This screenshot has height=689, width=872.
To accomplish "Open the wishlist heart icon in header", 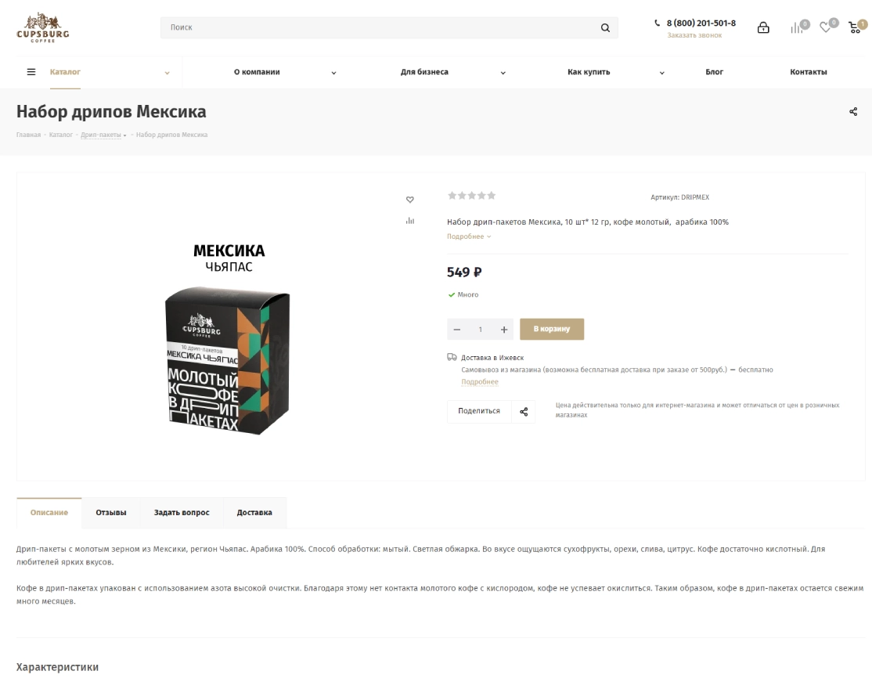I will pyautogui.click(x=825, y=28).
